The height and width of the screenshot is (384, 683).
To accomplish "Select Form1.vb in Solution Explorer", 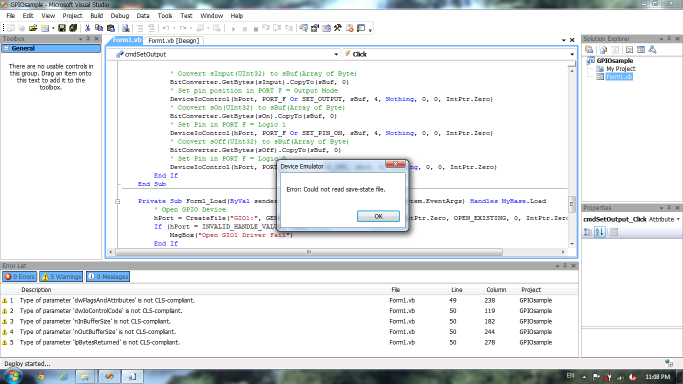I will pyautogui.click(x=619, y=77).
